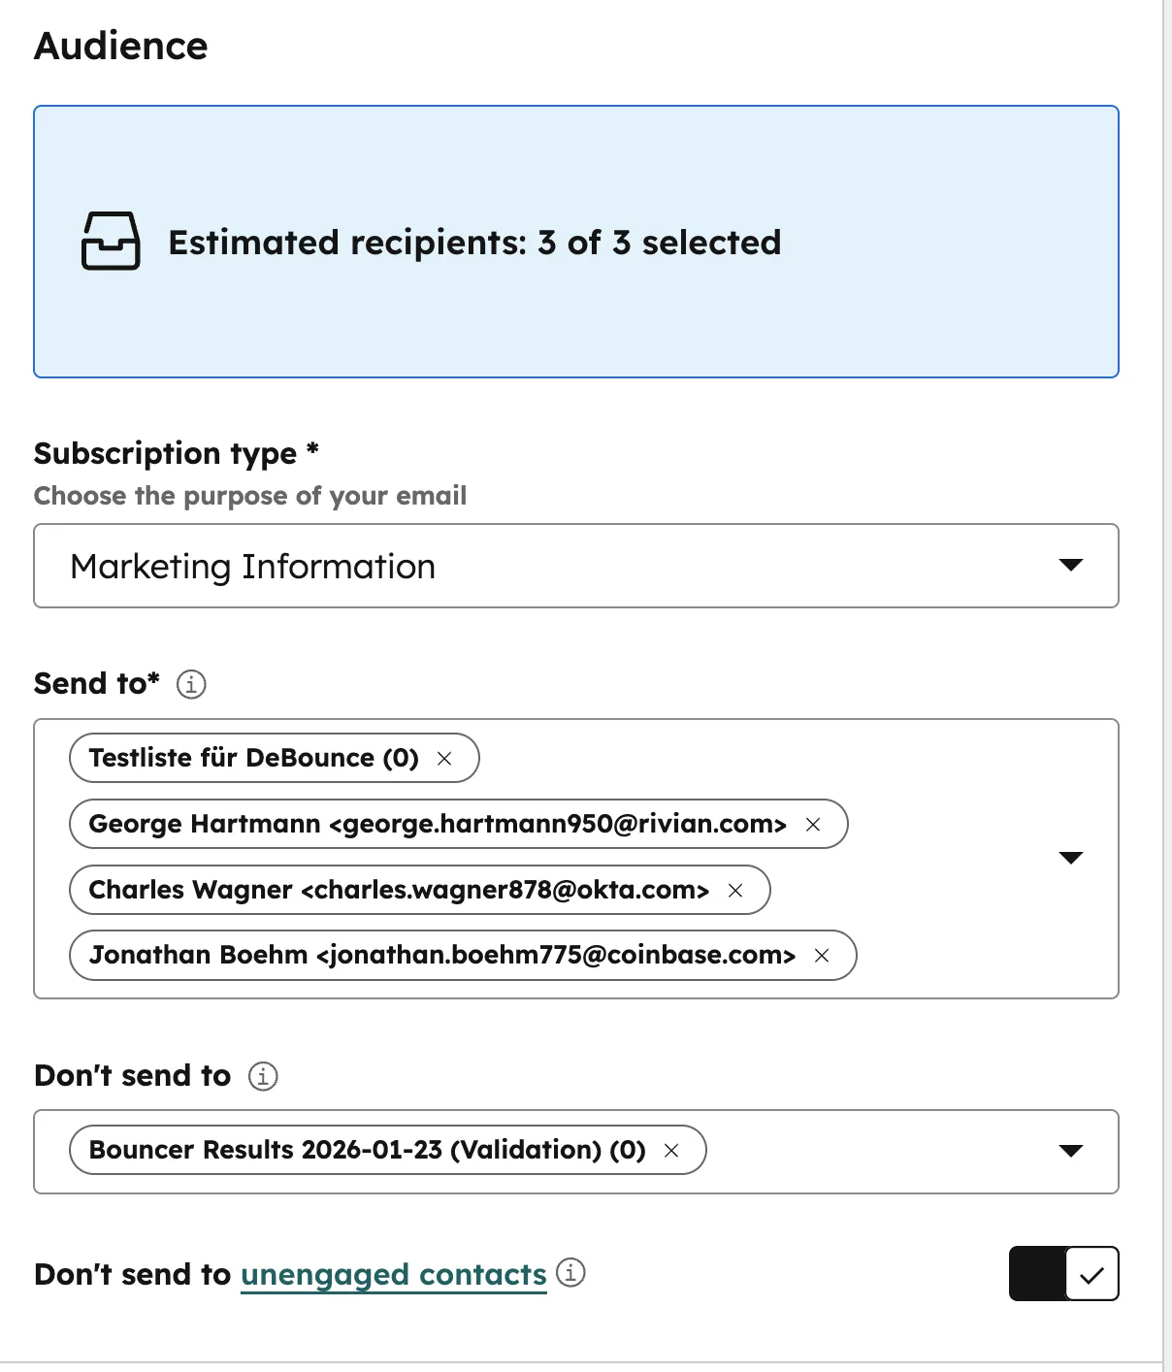
Task: Remove Jonathan Boehm from recipients
Action: (822, 956)
